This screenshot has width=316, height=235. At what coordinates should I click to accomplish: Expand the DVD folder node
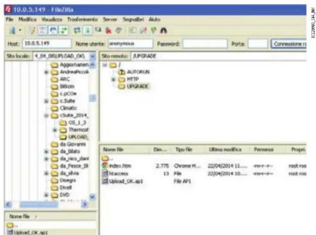tap(46, 195)
